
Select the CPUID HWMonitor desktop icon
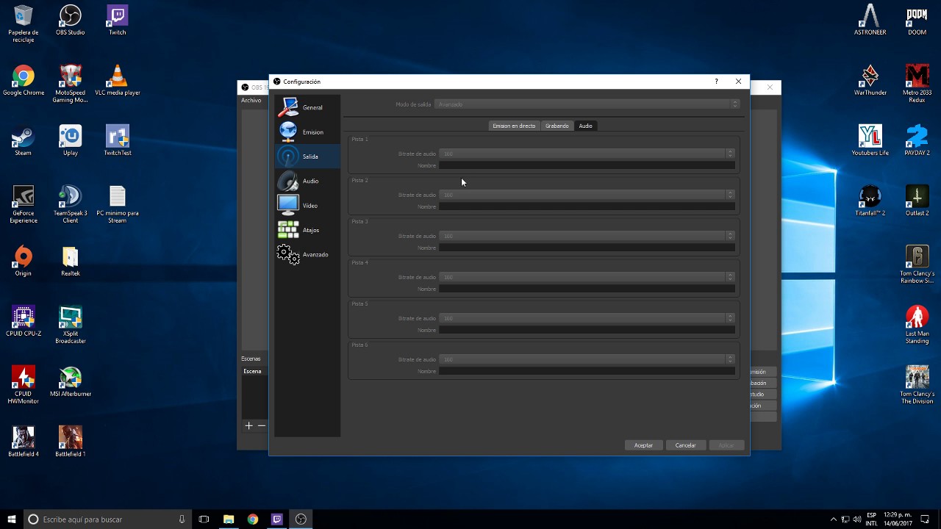[x=24, y=385]
